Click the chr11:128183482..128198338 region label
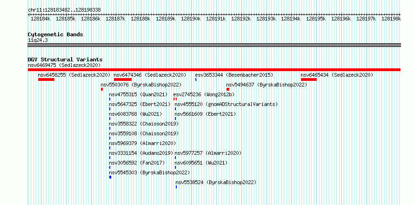Image resolution: width=414 pixels, height=205 pixels. [x=64, y=10]
